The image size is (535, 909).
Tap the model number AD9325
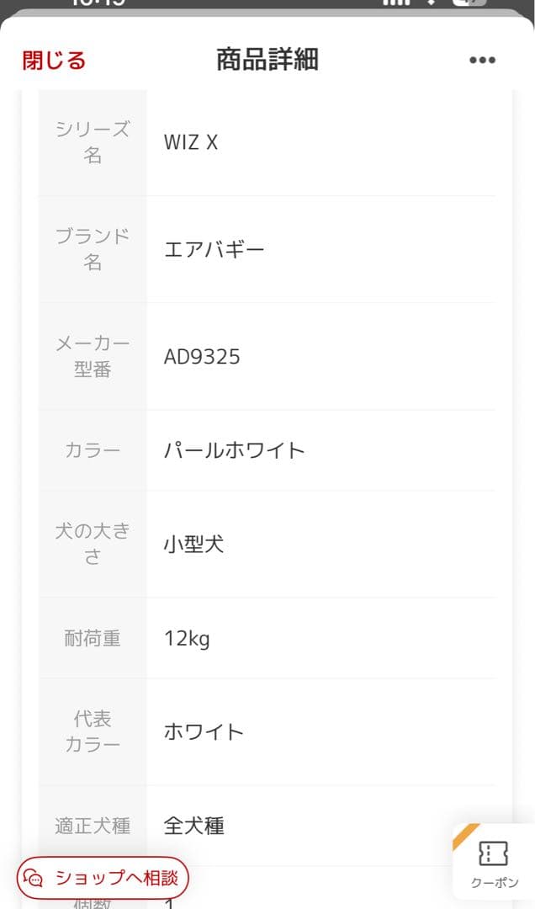201,355
